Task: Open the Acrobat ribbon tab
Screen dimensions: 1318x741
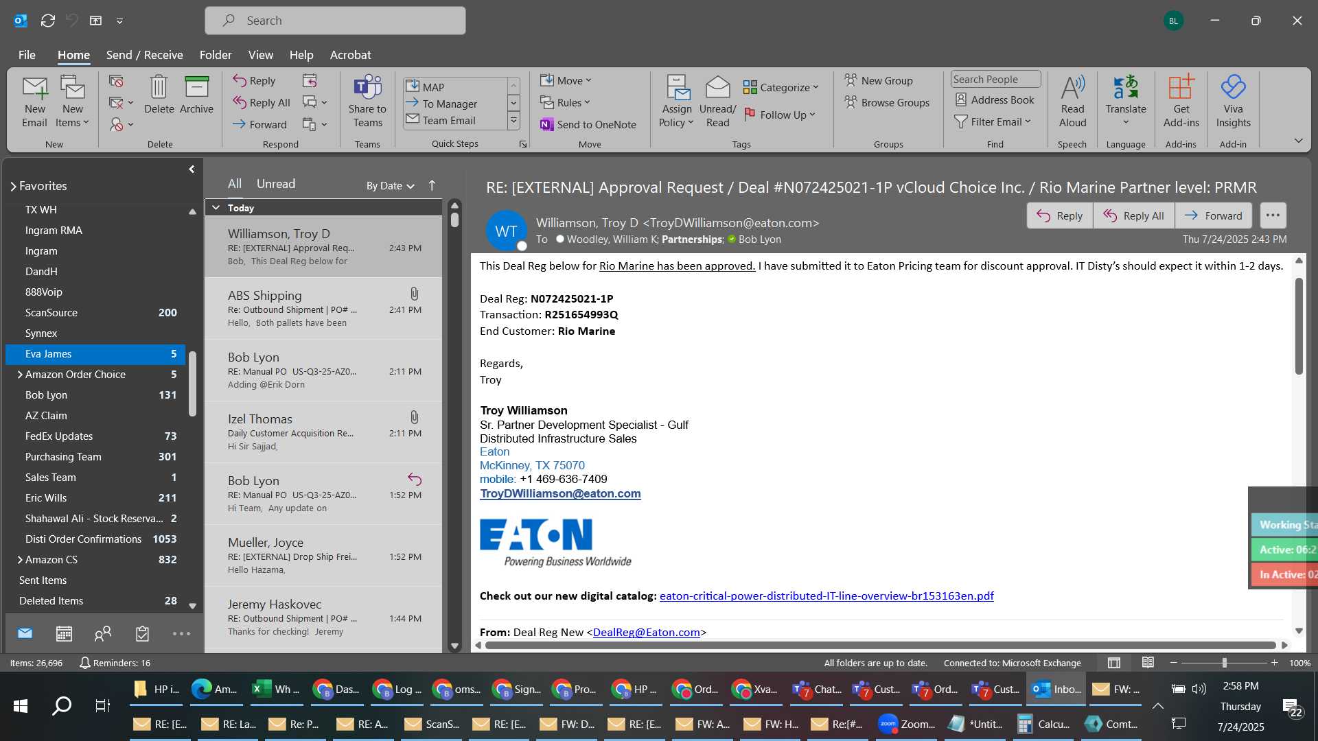Action: [350, 55]
